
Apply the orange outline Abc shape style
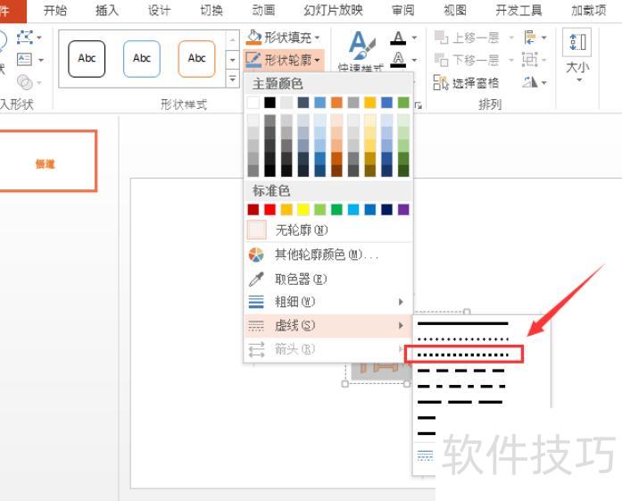tap(196, 59)
